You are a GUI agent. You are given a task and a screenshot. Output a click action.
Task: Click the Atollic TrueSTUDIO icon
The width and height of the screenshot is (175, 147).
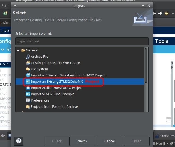[x=28, y=88]
